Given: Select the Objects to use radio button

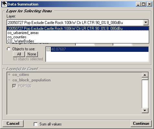Looking at the screenshot, I should [8, 49].
